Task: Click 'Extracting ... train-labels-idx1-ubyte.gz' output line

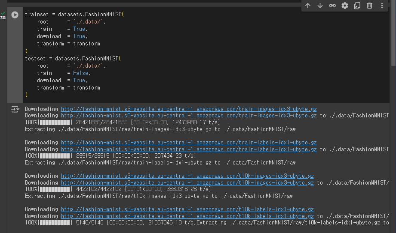Action: point(160,163)
